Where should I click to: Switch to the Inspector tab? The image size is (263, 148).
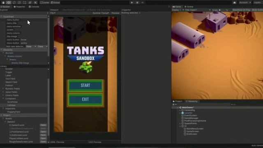[19, 7]
